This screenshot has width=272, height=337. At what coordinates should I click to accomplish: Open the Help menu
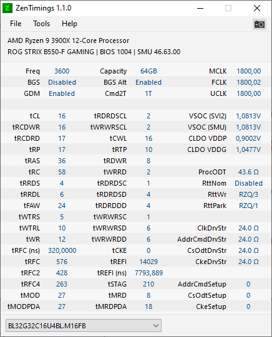[69, 24]
